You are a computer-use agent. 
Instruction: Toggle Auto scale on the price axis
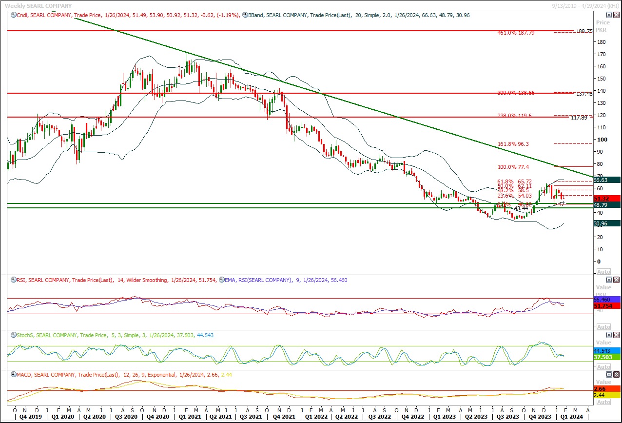[x=603, y=272]
